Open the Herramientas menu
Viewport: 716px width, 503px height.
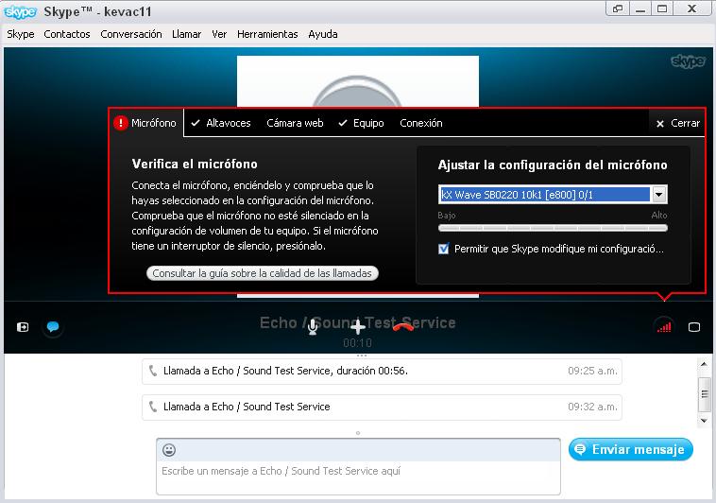pyautogui.click(x=267, y=34)
